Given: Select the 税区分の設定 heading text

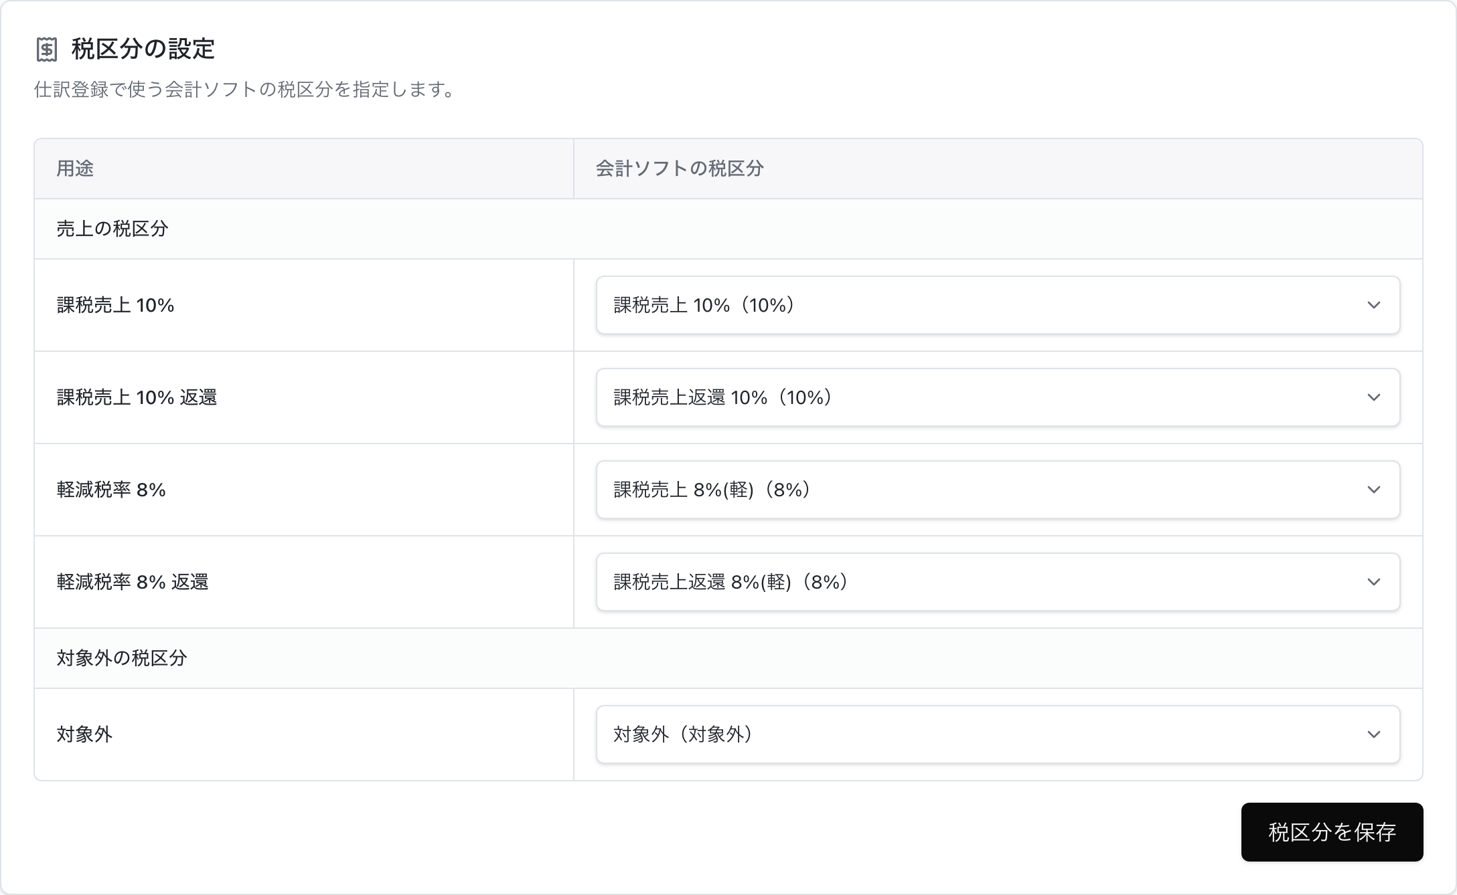Looking at the screenshot, I should 143,49.
